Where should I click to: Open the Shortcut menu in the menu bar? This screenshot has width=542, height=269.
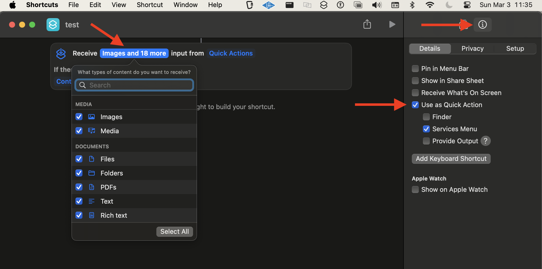click(x=150, y=5)
